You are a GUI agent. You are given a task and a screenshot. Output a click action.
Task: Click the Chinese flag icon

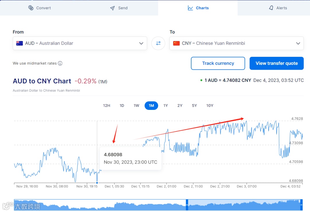(177, 43)
